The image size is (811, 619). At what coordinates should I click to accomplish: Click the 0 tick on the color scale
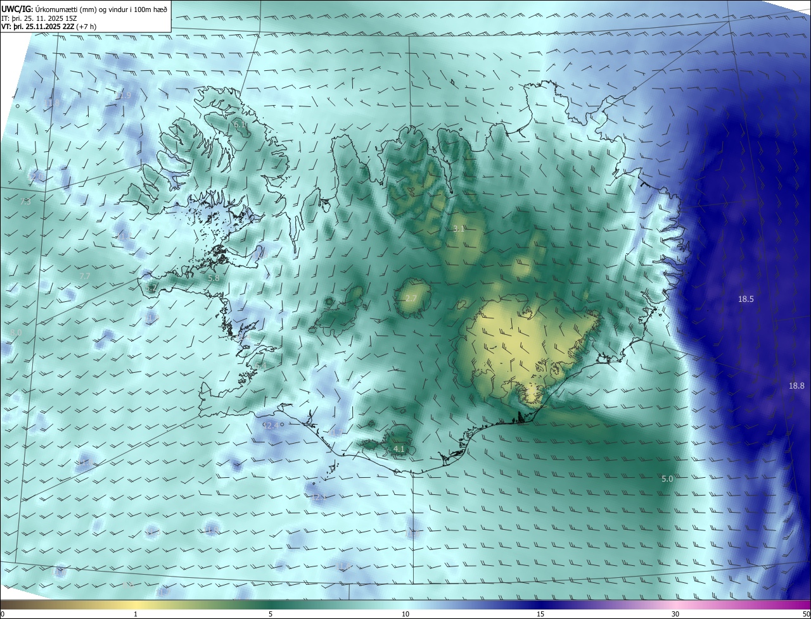pos(2,614)
